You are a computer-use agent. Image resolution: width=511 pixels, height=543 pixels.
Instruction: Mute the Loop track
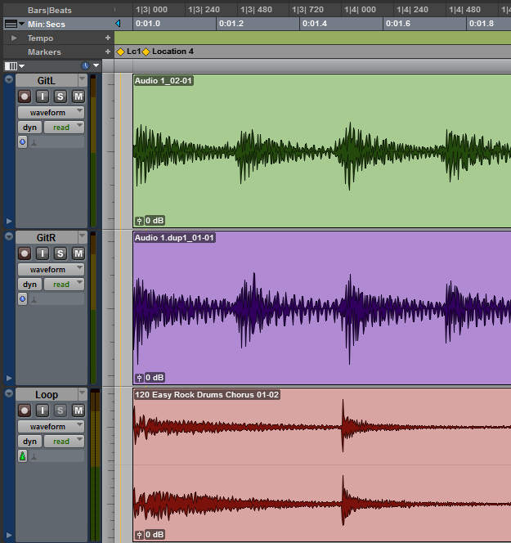point(78,411)
